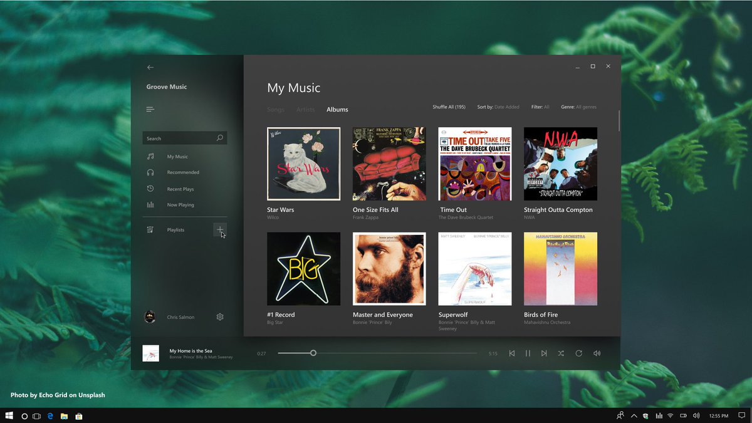Open the One Size Fits All album cover
This screenshot has height=423, width=752.
tap(389, 164)
